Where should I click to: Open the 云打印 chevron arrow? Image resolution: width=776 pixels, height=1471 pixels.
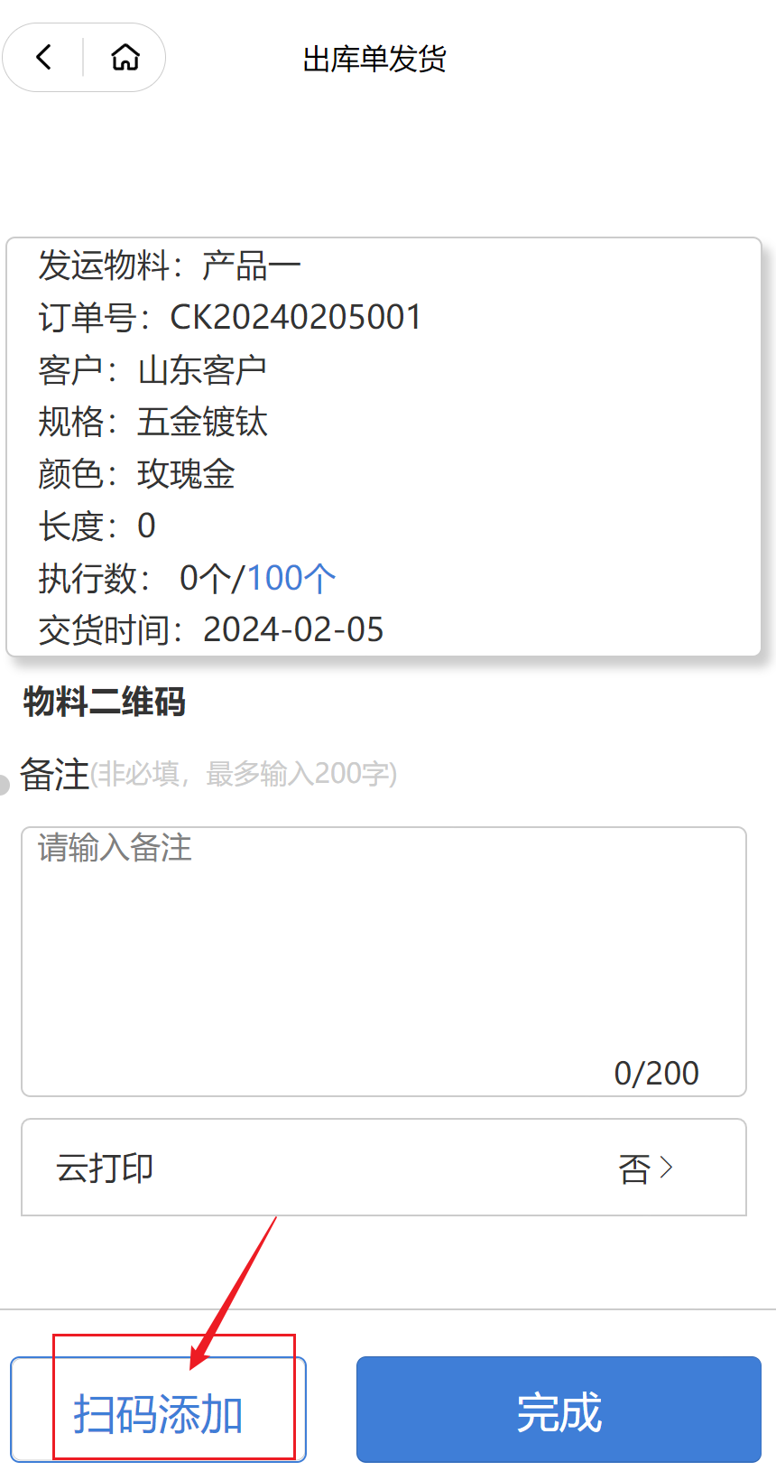(x=666, y=1168)
